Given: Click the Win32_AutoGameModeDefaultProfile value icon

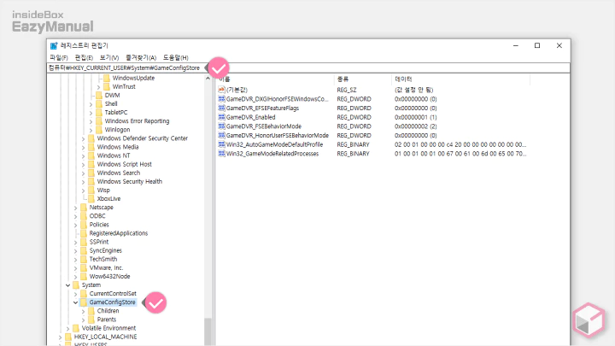Looking at the screenshot, I should (x=221, y=144).
